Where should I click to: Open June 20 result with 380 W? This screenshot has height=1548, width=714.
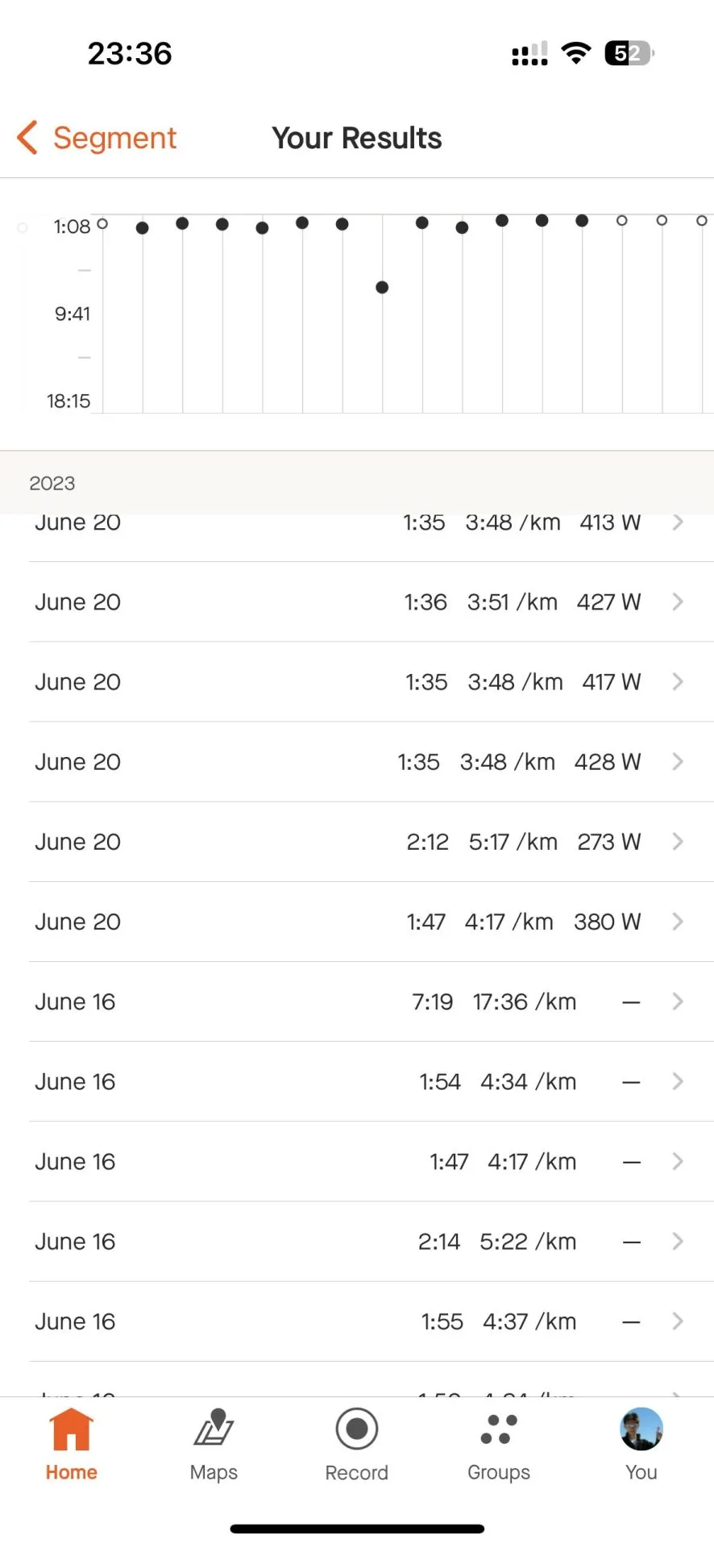355,922
